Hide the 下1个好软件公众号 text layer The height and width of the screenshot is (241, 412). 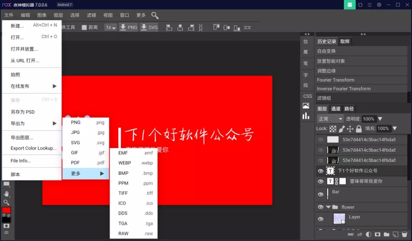pos(320,171)
